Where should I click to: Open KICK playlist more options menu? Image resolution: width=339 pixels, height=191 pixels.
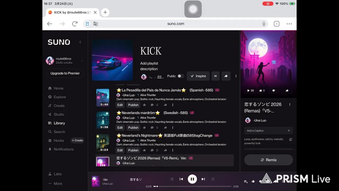tap(236, 76)
